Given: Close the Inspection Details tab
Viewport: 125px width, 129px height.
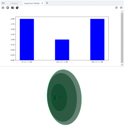Looking at the screenshot, I should click(x=42, y=3).
